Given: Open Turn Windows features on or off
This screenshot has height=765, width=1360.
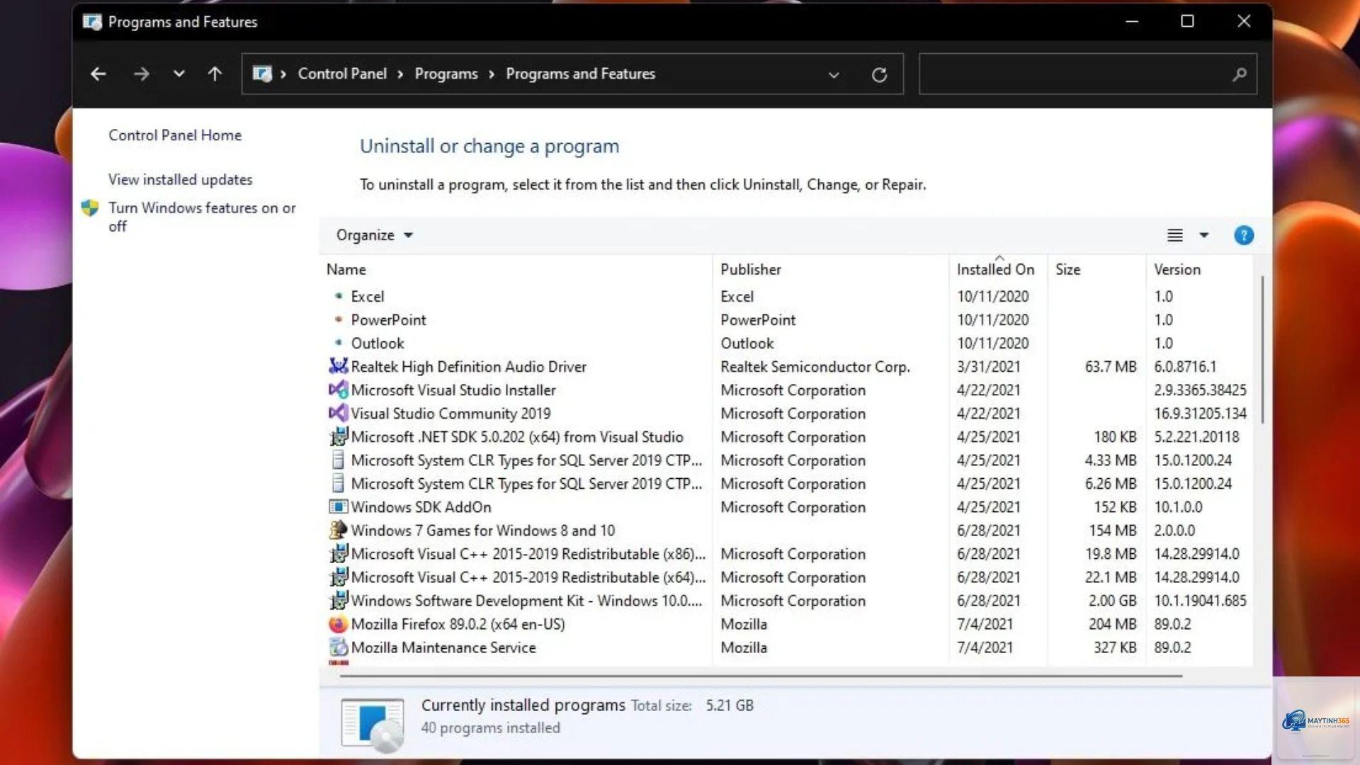Looking at the screenshot, I should 202,217.
